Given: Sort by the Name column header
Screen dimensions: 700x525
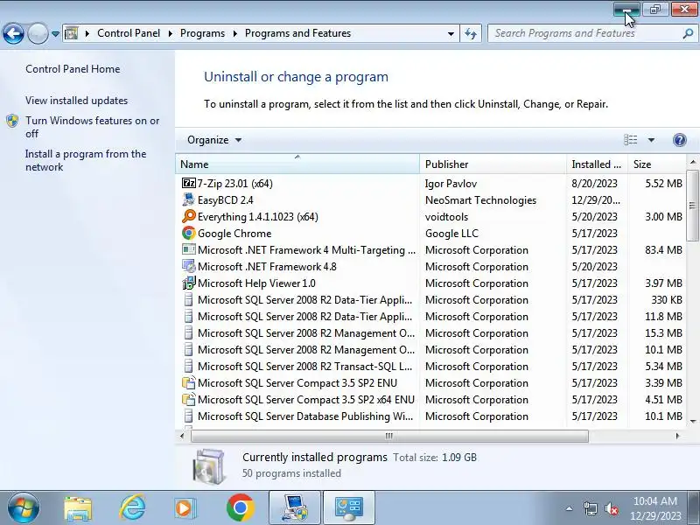Looking at the screenshot, I should click(x=297, y=164).
